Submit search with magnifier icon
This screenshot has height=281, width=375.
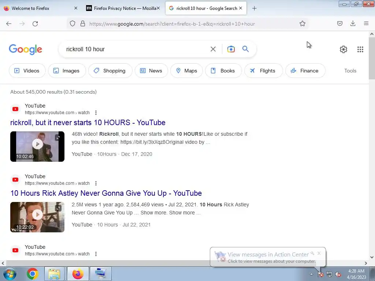coord(245,49)
